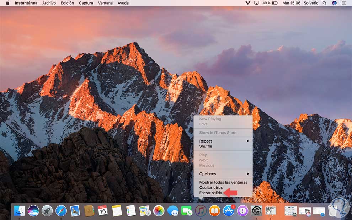352x220 pixels.
Task: Open App Store with update badge
Action: click(229, 211)
